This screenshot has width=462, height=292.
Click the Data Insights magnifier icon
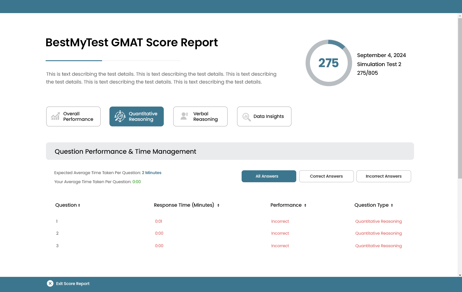pos(247,117)
